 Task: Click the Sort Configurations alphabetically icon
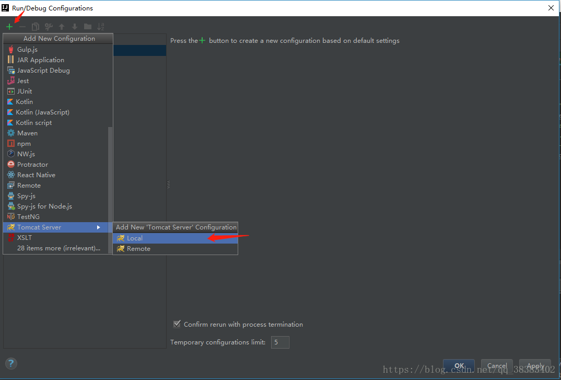(x=101, y=27)
